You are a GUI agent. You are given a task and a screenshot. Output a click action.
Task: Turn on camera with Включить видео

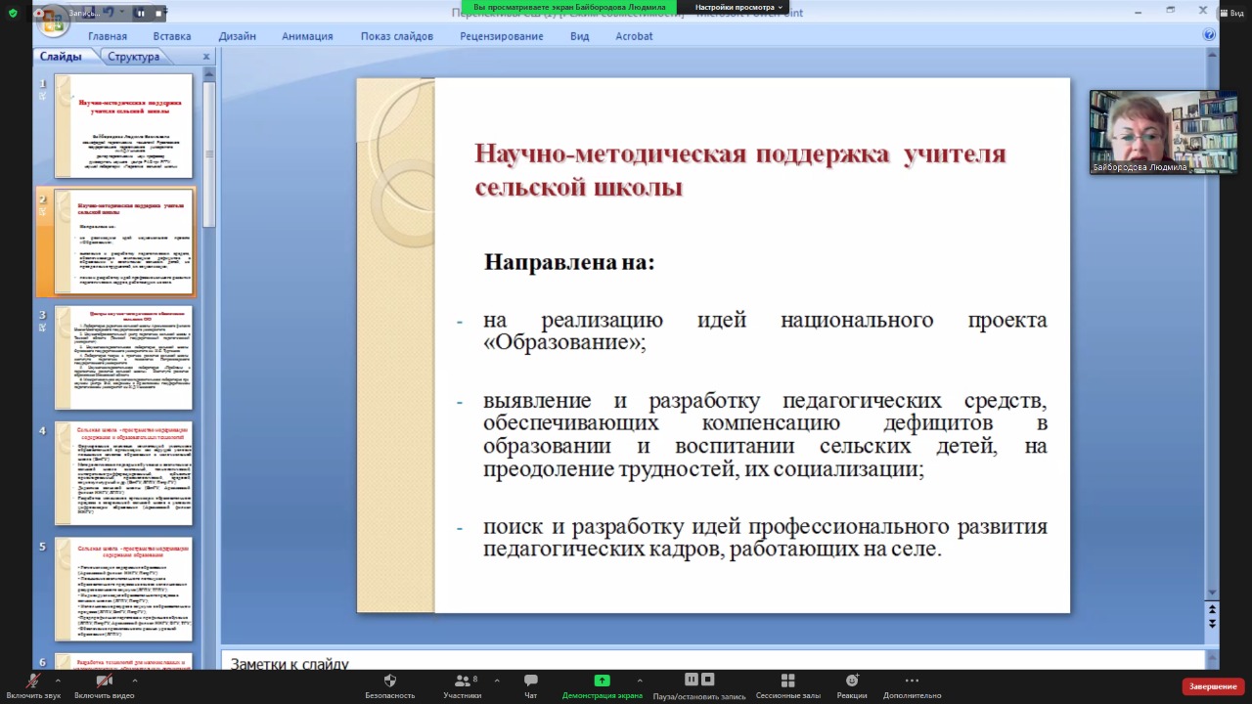coord(104,682)
